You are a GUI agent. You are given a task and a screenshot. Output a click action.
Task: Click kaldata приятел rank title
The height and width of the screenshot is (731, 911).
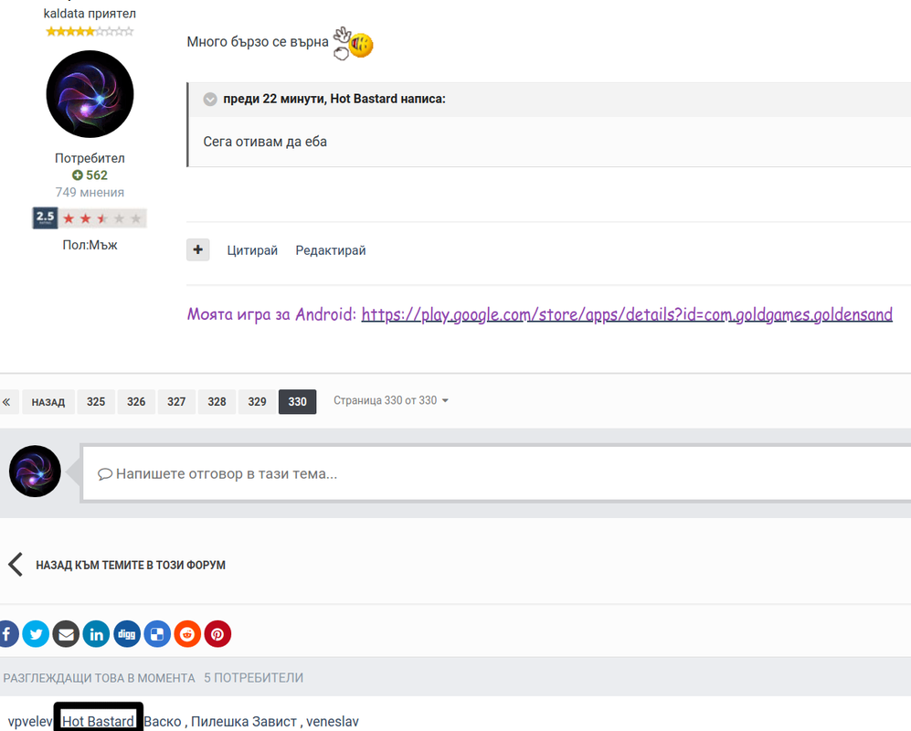click(x=90, y=14)
